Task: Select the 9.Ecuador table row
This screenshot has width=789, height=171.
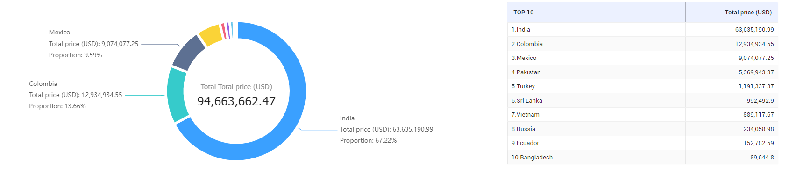Action: point(642,143)
